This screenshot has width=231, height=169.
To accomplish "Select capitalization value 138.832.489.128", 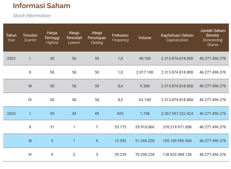I will pos(177,154).
